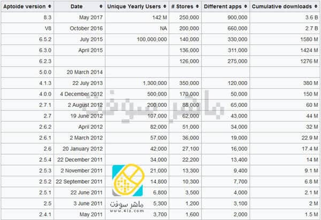Image resolution: width=321 pixels, height=220 pixels.
Task: Click the 'Aptoide version' header text
Action: [x=25, y=6]
